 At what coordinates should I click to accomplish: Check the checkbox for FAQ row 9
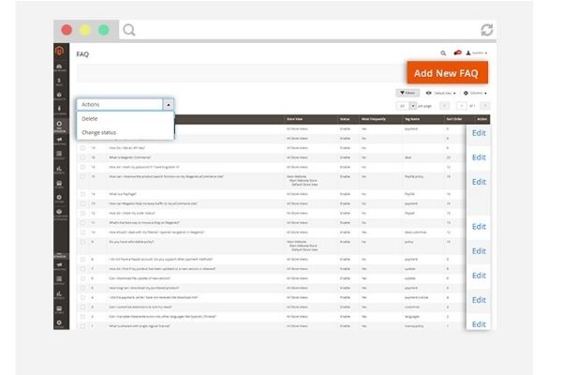pyautogui.click(x=82, y=241)
